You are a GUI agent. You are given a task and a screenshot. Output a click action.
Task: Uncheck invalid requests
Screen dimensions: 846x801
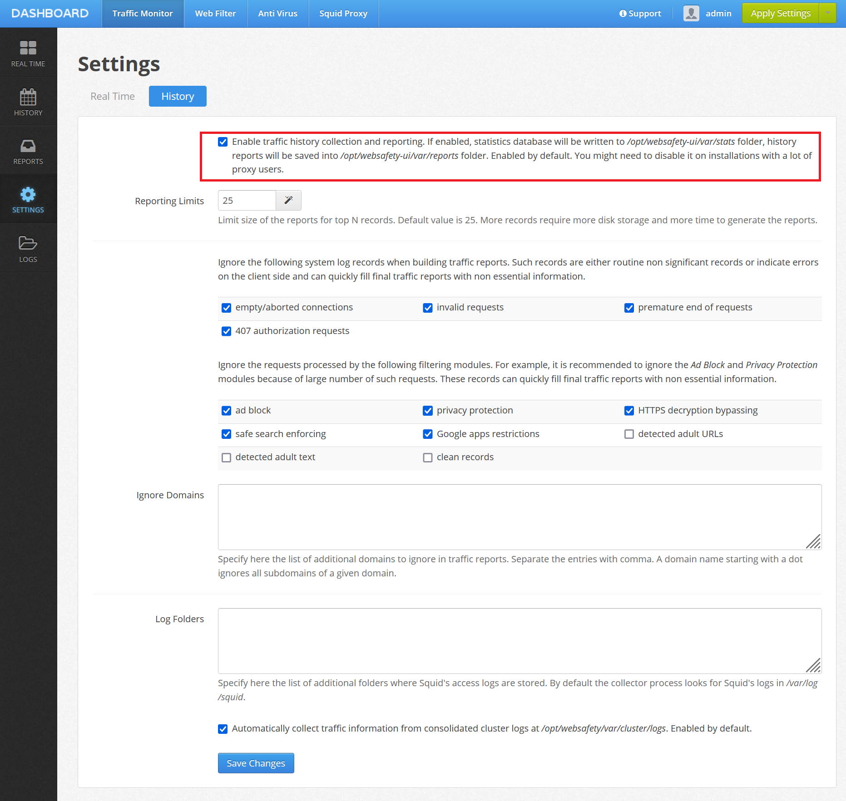(x=428, y=308)
